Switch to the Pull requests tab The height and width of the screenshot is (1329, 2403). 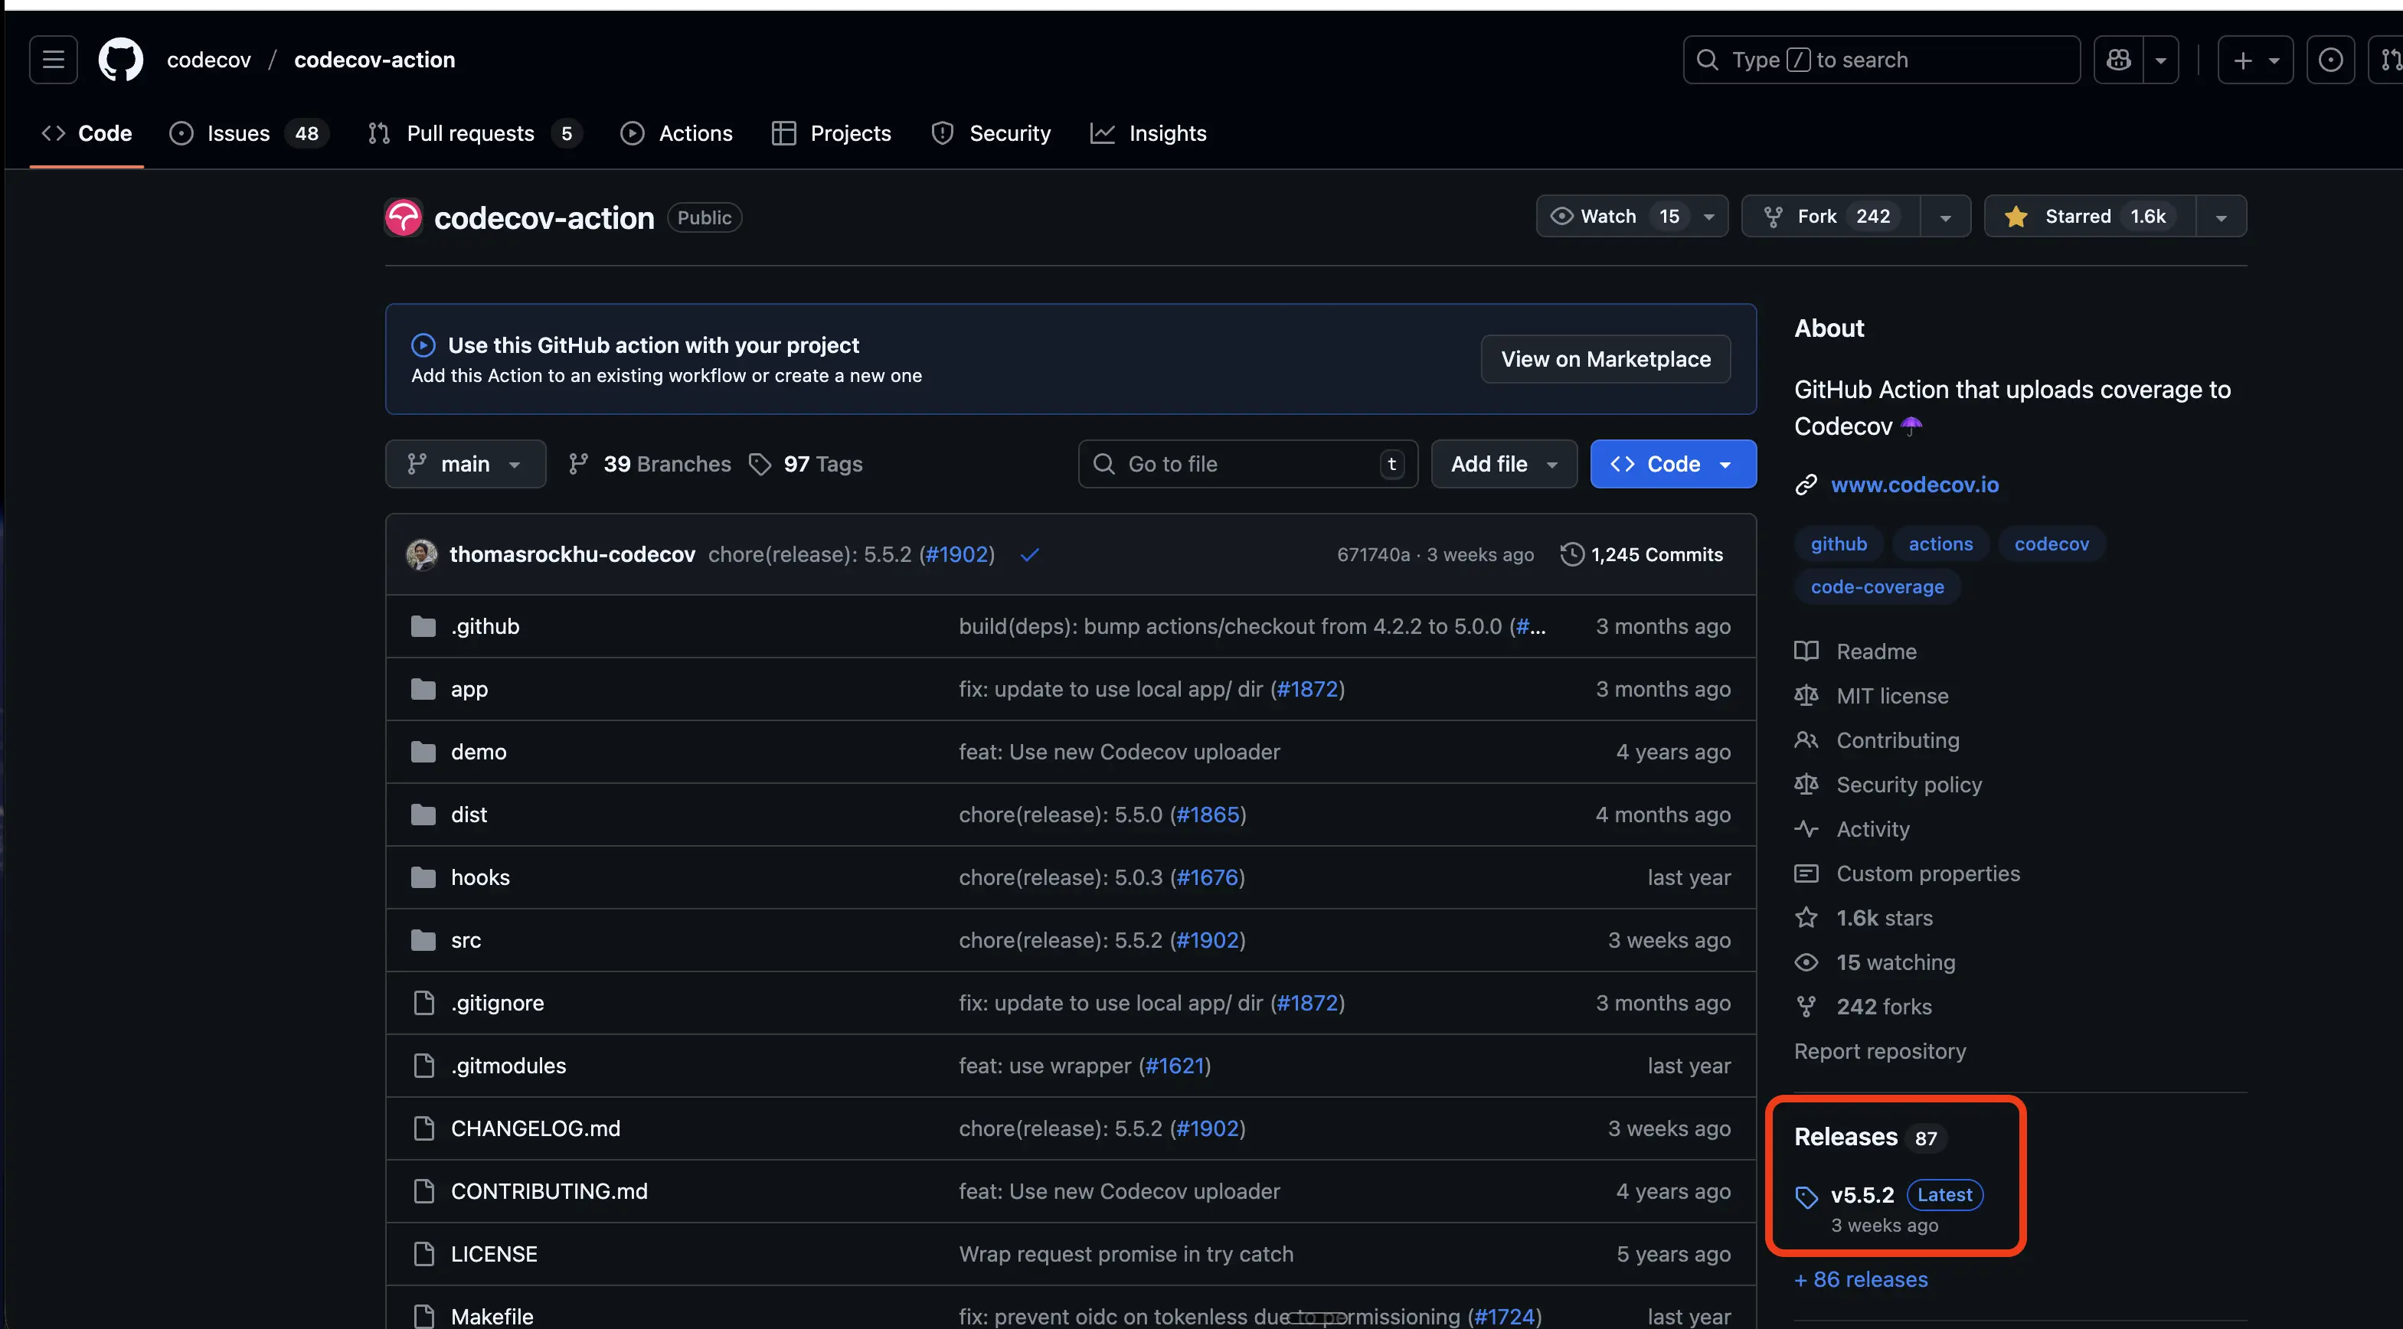click(x=470, y=133)
